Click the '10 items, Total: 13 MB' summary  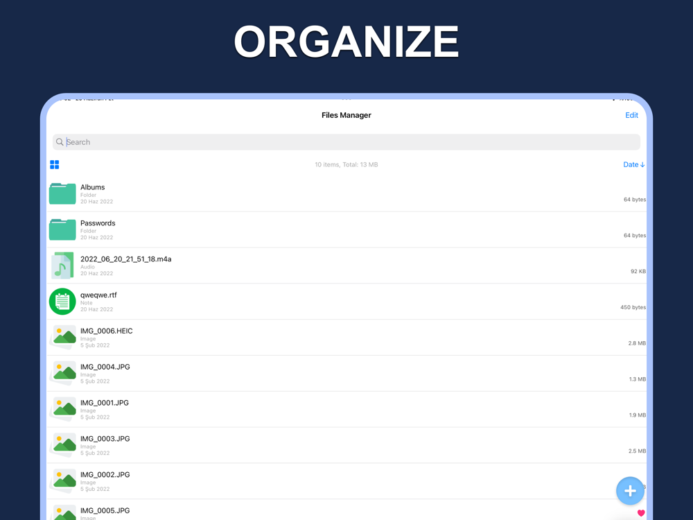coord(346,164)
